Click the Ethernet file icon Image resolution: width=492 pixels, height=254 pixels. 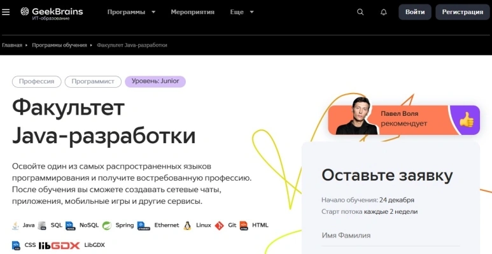pyautogui.click(x=144, y=225)
